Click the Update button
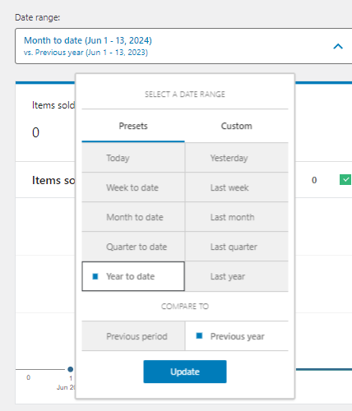Image resolution: width=352 pixels, height=411 pixels. click(185, 372)
